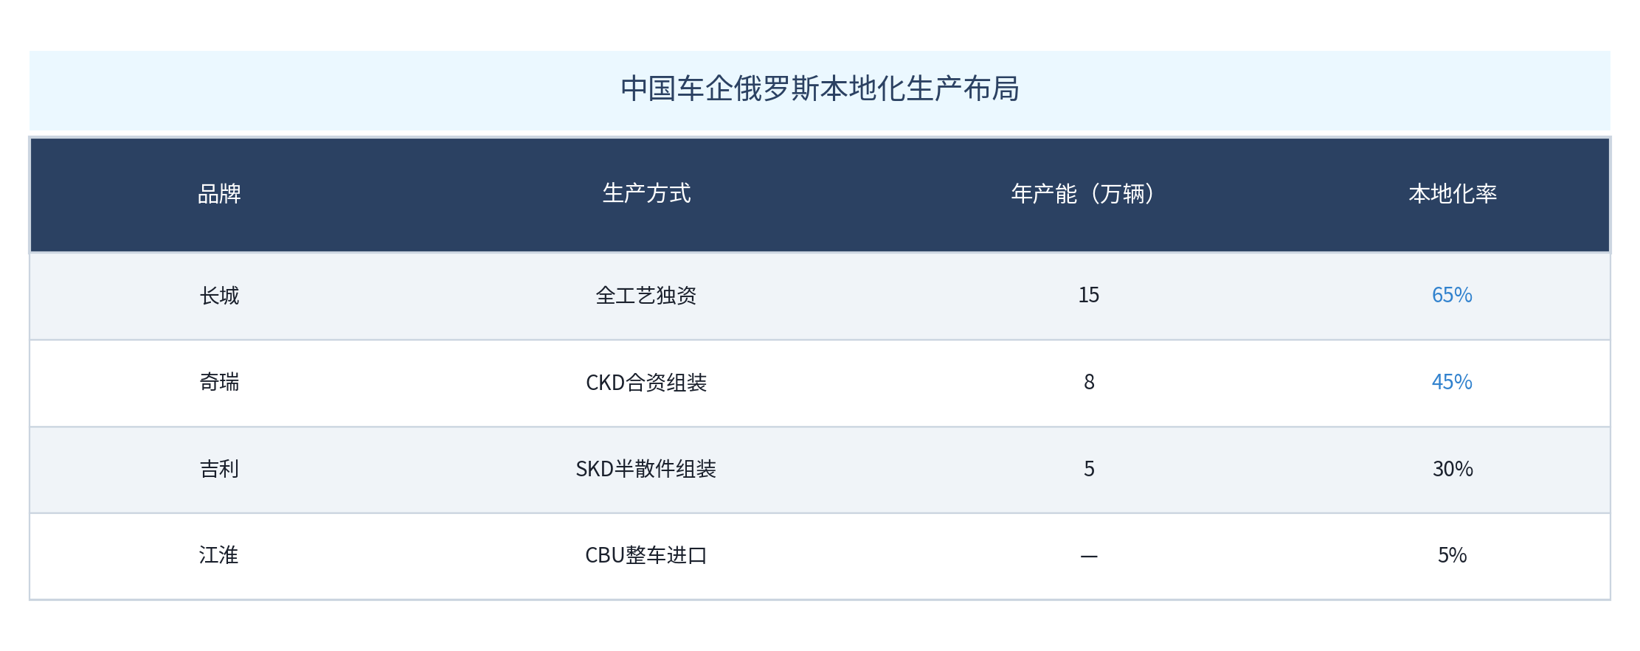
Task: Select the 吉利 brand cell
Action: (x=219, y=469)
